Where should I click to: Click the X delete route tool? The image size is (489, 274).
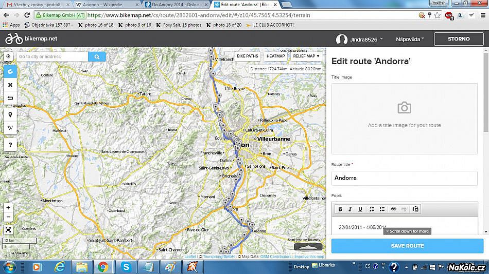coord(10,85)
